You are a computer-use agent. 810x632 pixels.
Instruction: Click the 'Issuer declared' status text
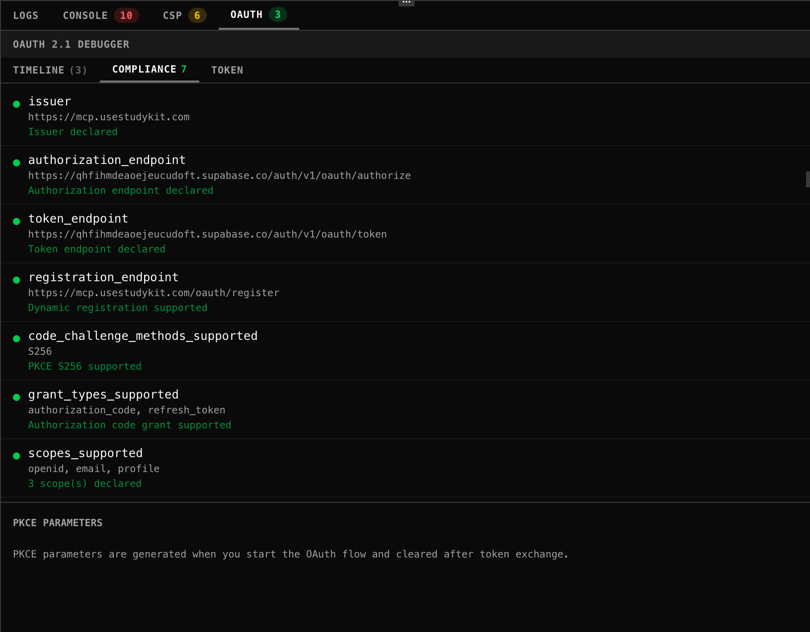73,132
